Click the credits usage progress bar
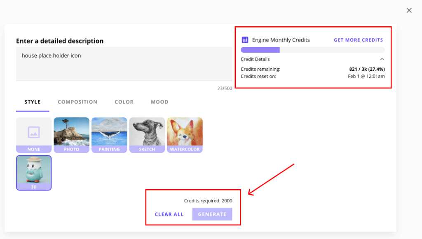 point(313,49)
